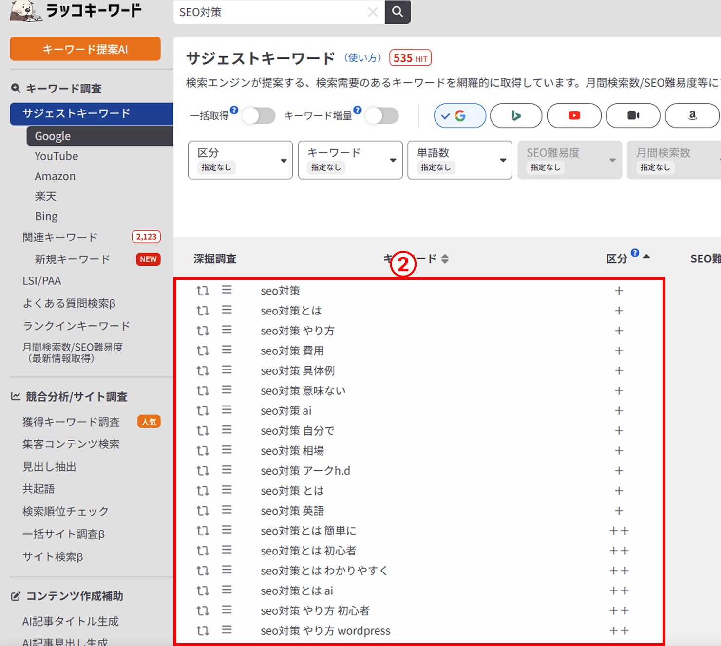
Task: Click re-search icon for seo対策 意味ない row
Action: pos(203,390)
